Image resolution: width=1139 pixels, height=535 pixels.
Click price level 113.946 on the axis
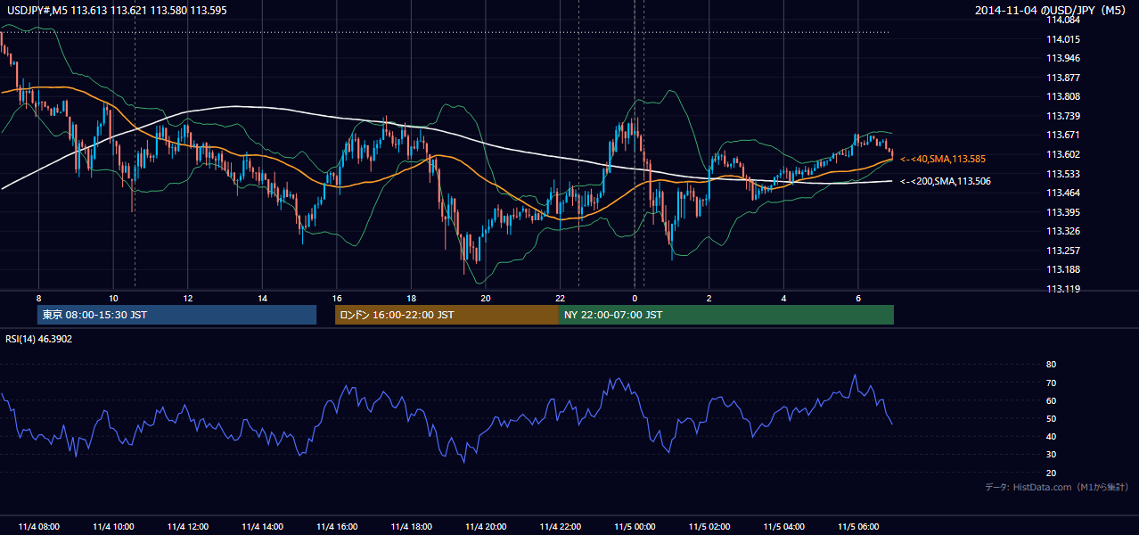tap(1063, 58)
